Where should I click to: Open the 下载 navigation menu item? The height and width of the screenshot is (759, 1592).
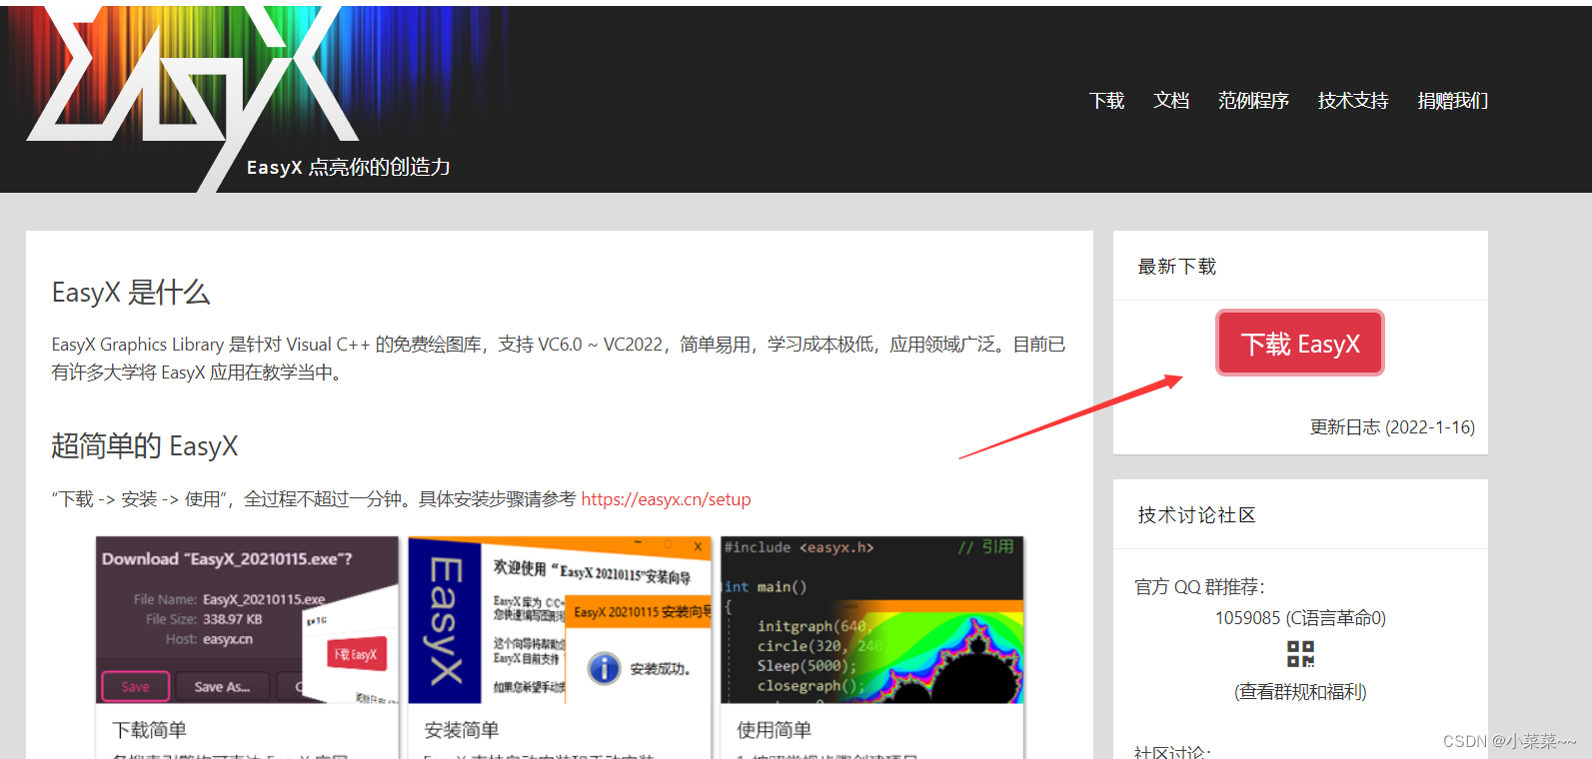pos(1106,101)
